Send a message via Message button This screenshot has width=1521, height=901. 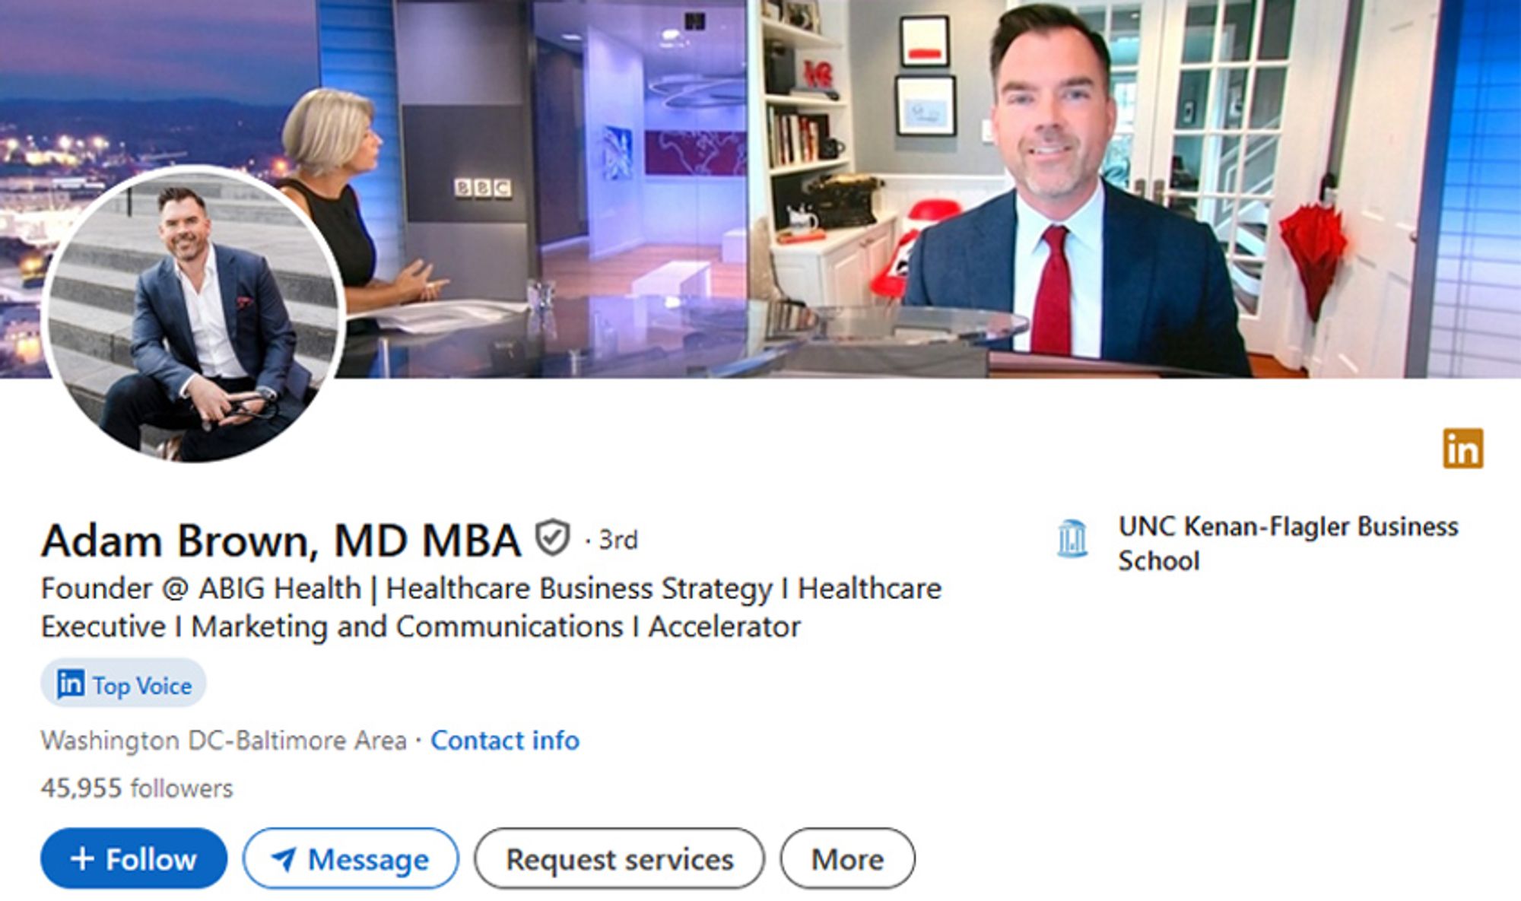click(351, 858)
